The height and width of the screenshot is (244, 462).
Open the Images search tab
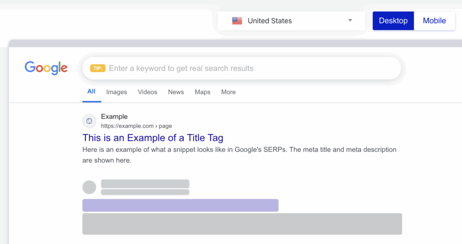(117, 92)
